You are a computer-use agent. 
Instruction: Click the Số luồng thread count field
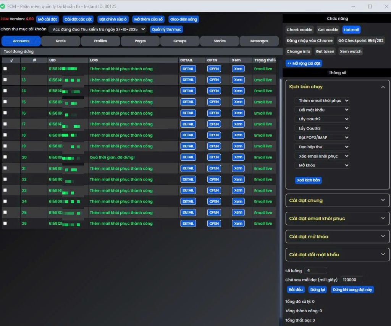(315, 271)
